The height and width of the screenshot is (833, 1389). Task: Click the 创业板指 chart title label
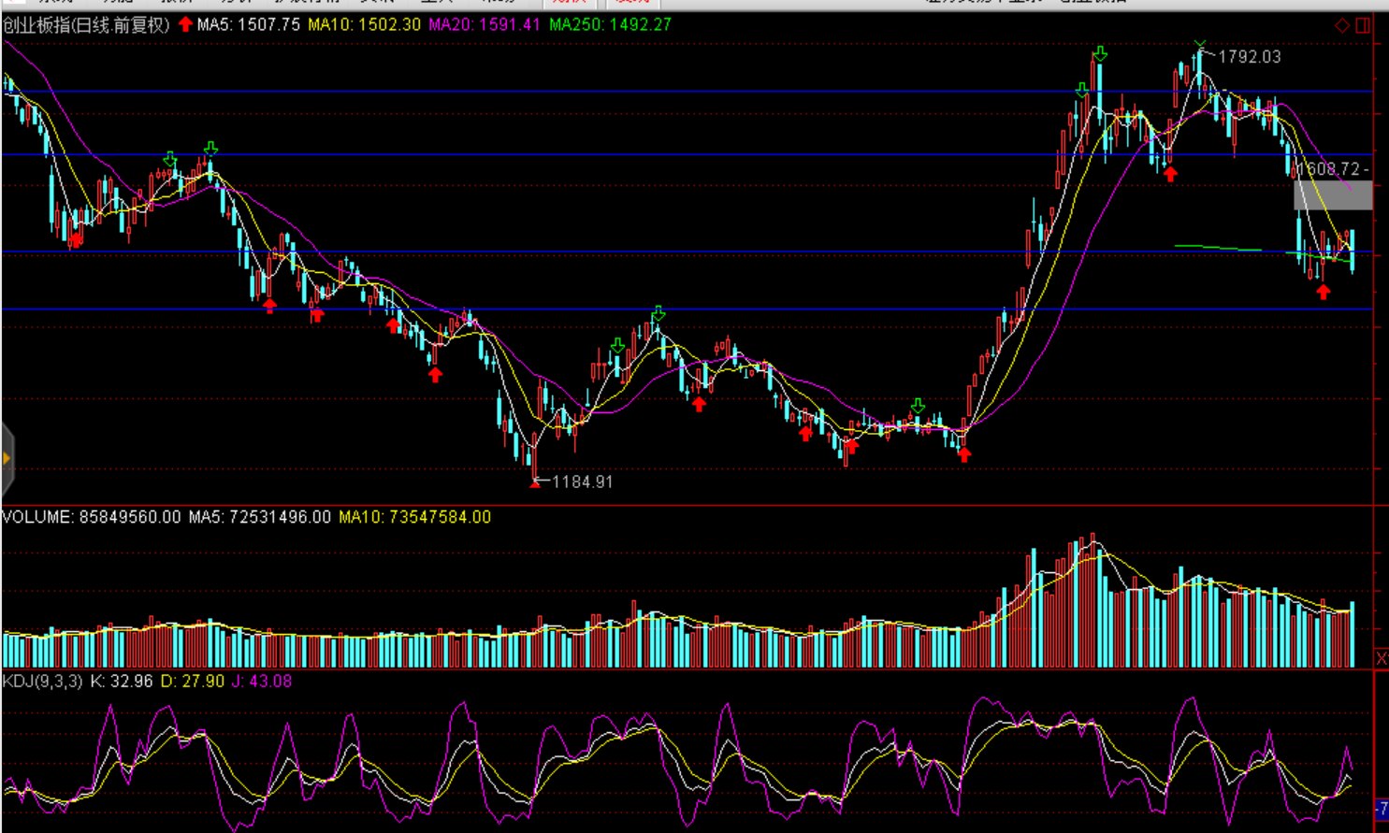86,25
